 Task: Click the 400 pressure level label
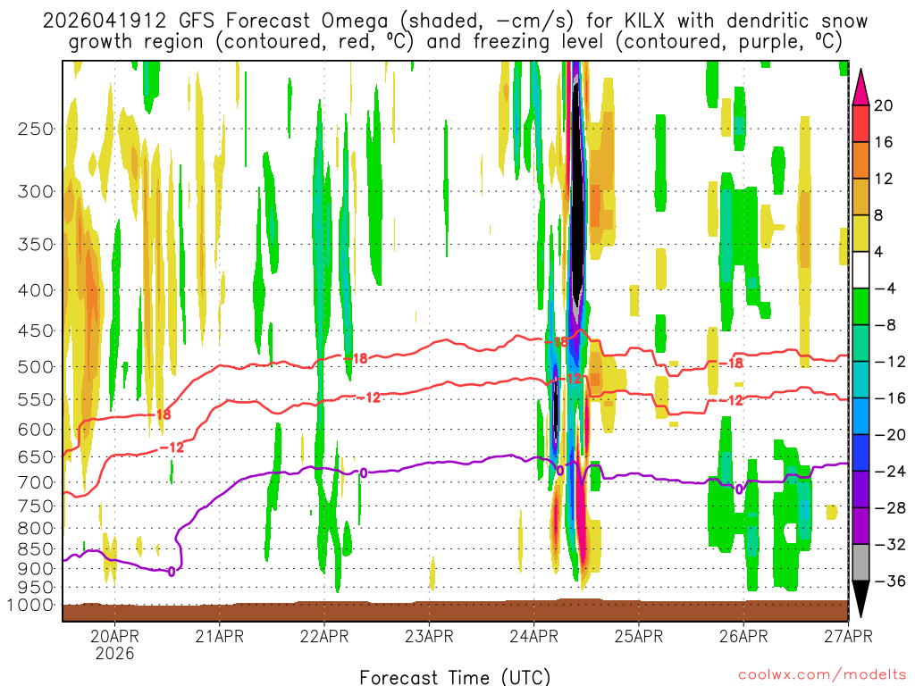tap(36, 290)
